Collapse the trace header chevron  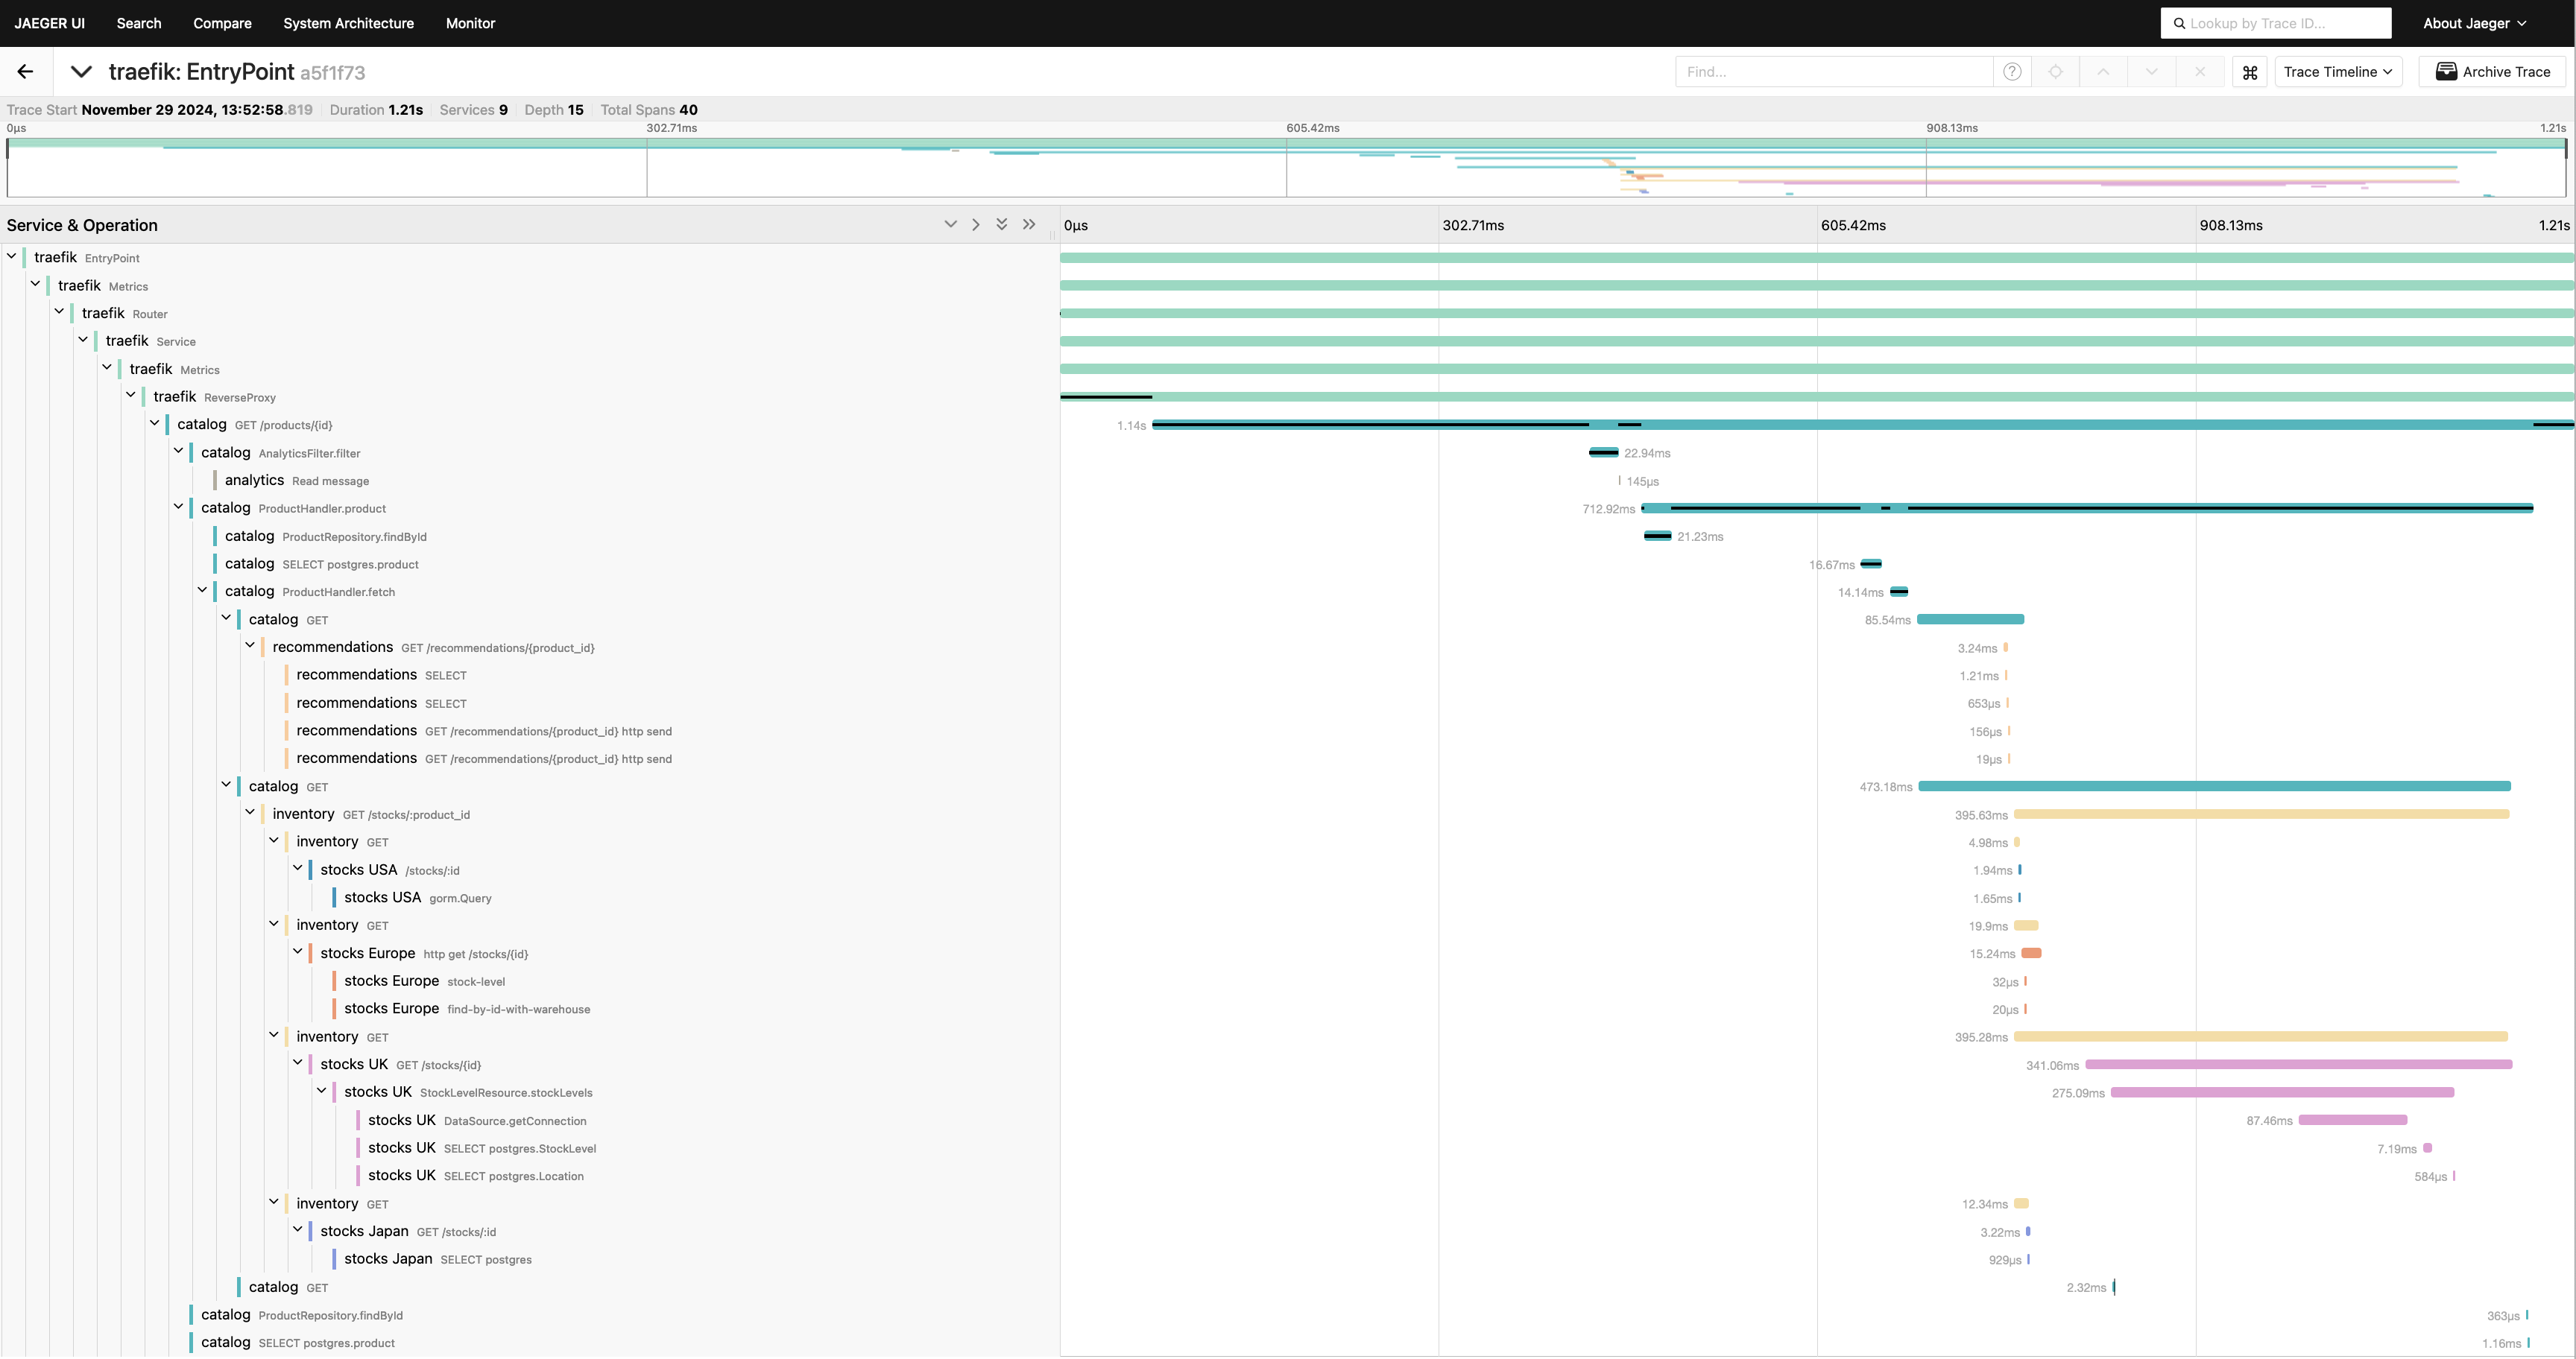point(81,72)
